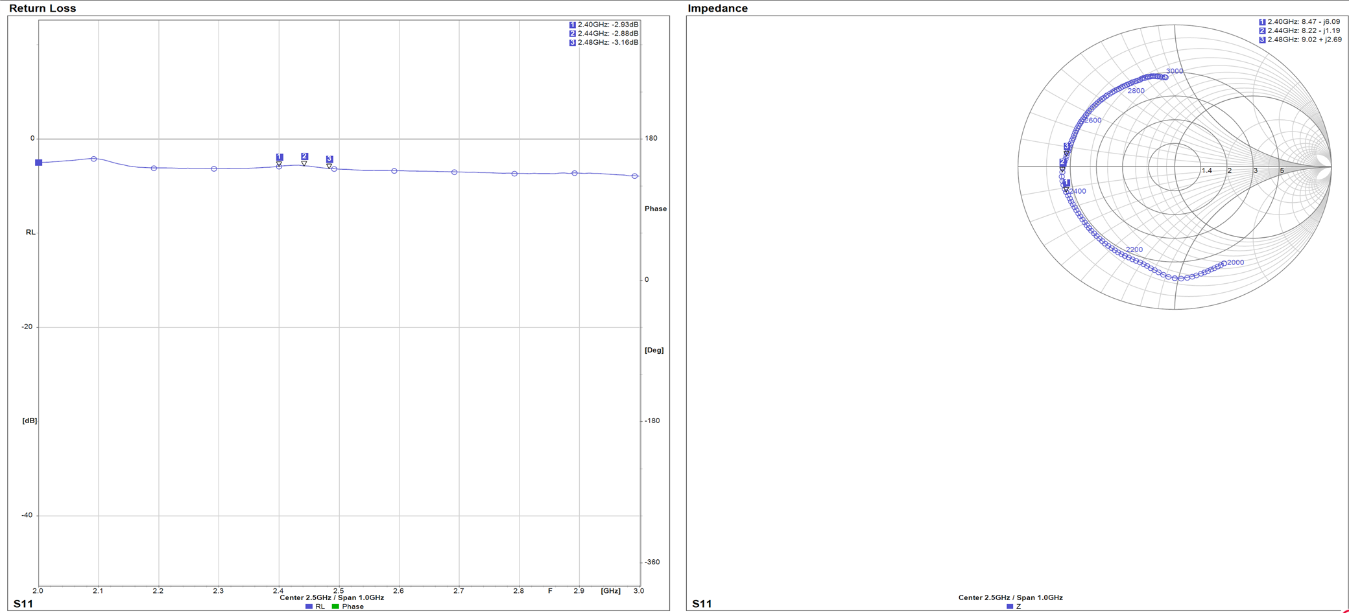Click the RL left axis label
The width and height of the screenshot is (1349, 613).
pos(30,232)
